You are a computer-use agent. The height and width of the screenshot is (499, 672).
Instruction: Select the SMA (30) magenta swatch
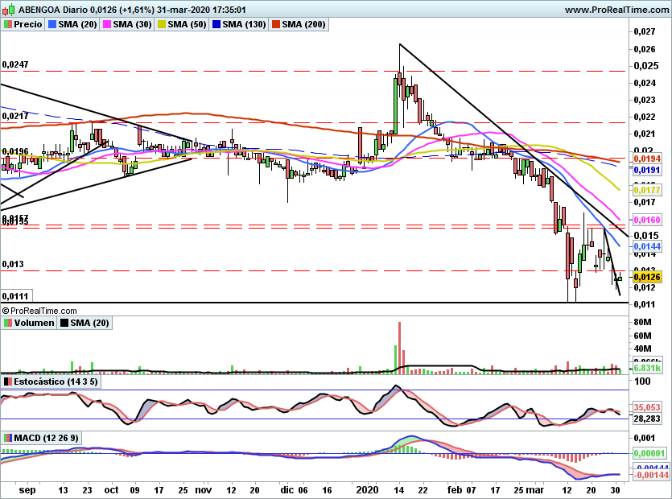(x=107, y=24)
